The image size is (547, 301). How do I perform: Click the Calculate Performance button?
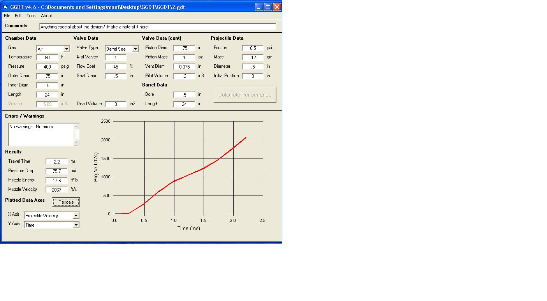click(245, 95)
